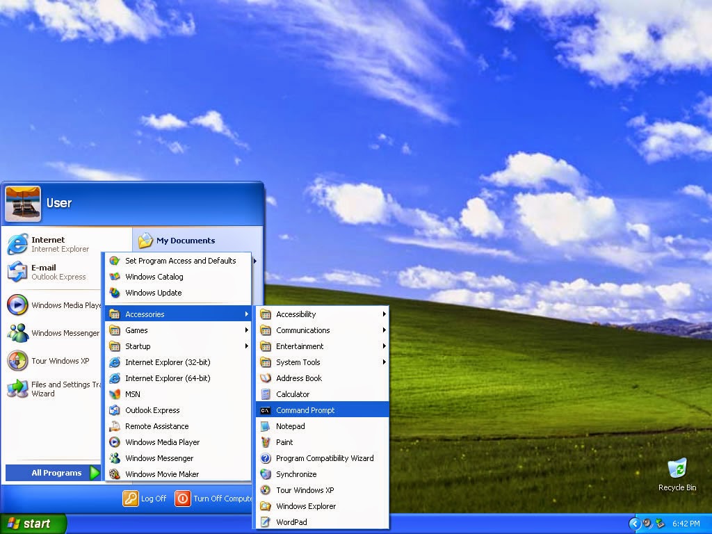Click the Notepad icon

266,426
